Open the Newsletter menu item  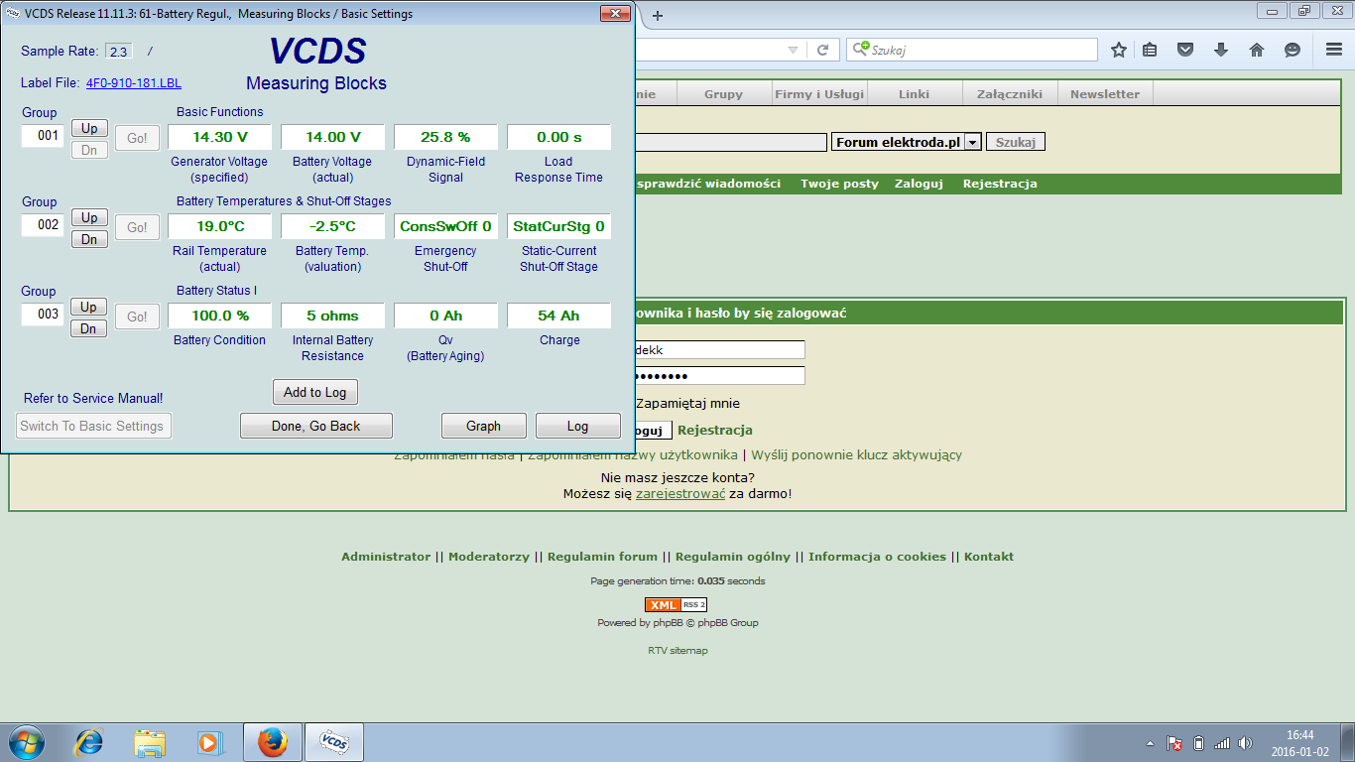pos(1105,94)
